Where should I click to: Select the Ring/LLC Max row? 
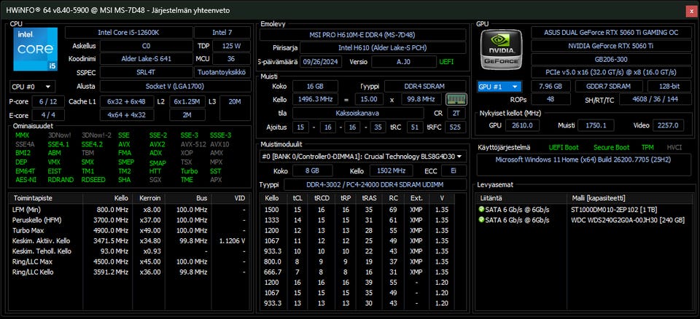pyautogui.click(x=130, y=261)
